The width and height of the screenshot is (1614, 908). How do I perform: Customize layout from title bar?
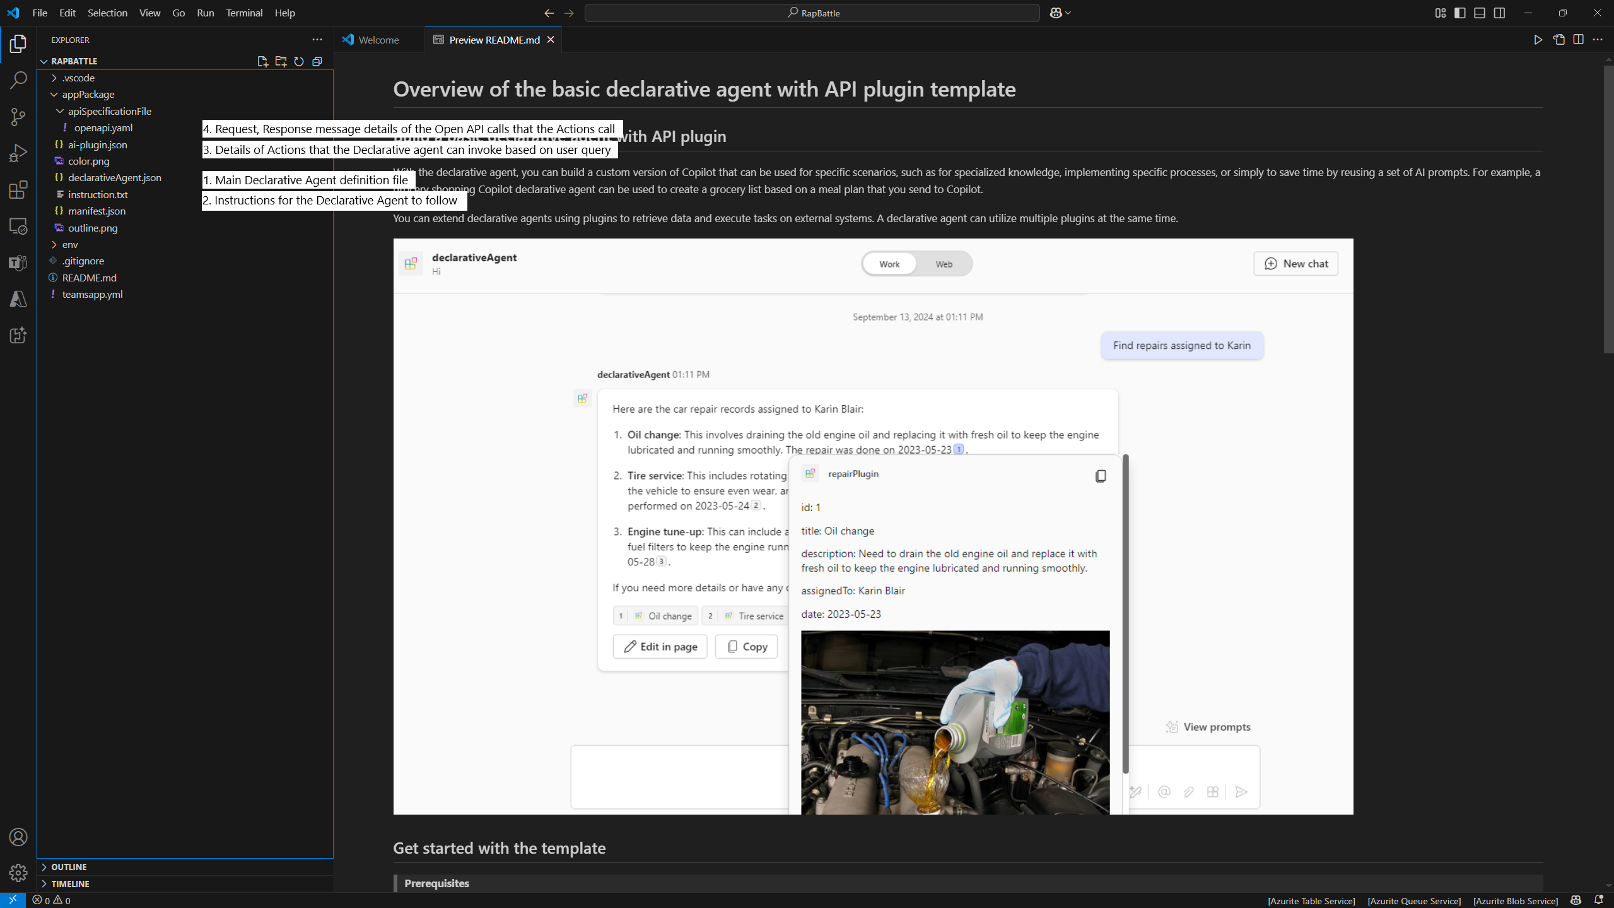pyautogui.click(x=1440, y=13)
